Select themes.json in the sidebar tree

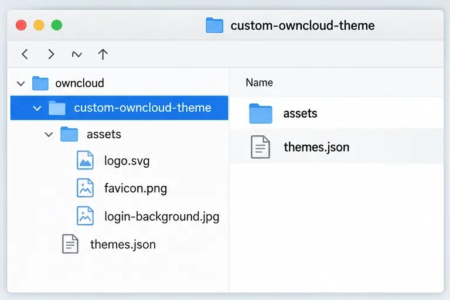point(123,244)
